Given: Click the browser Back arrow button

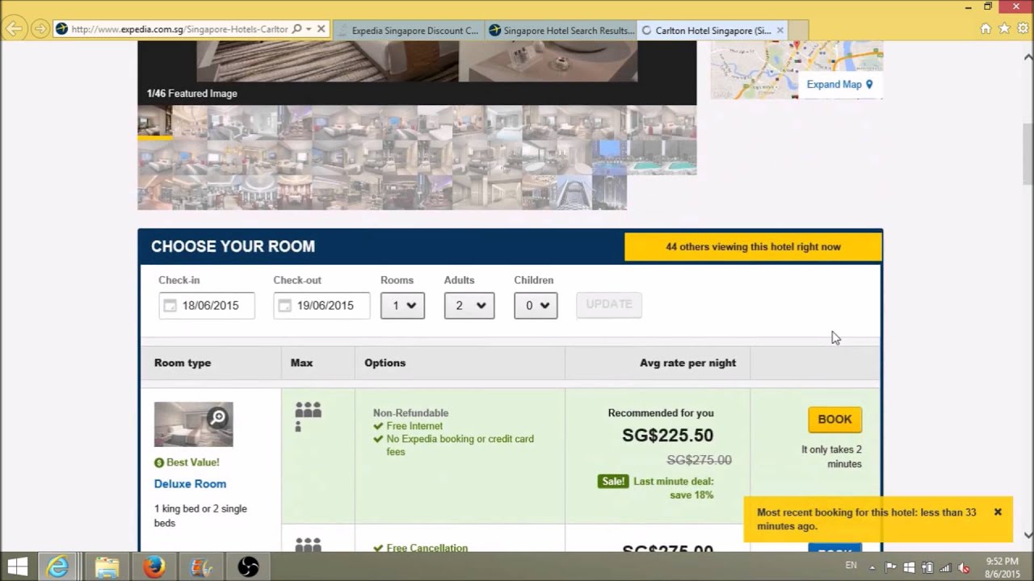Looking at the screenshot, I should 14,29.
